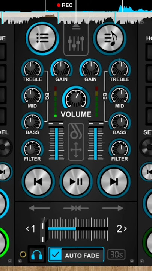Open the left deck playlist button
152x271 pixels.
tap(42, 38)
